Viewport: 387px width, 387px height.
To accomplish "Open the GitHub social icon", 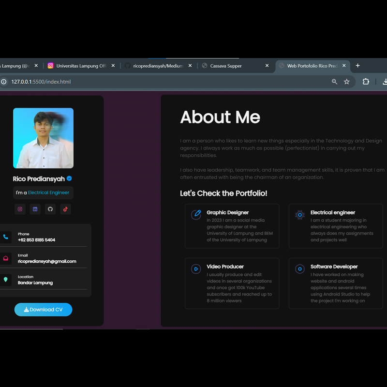I will (50, 209).
